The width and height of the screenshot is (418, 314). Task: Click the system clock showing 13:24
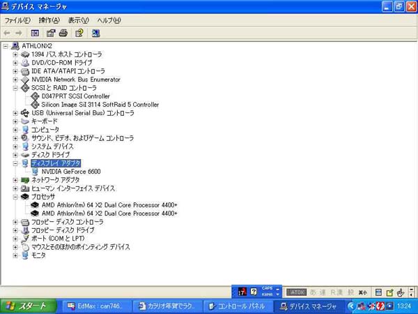tap(404, 306)
